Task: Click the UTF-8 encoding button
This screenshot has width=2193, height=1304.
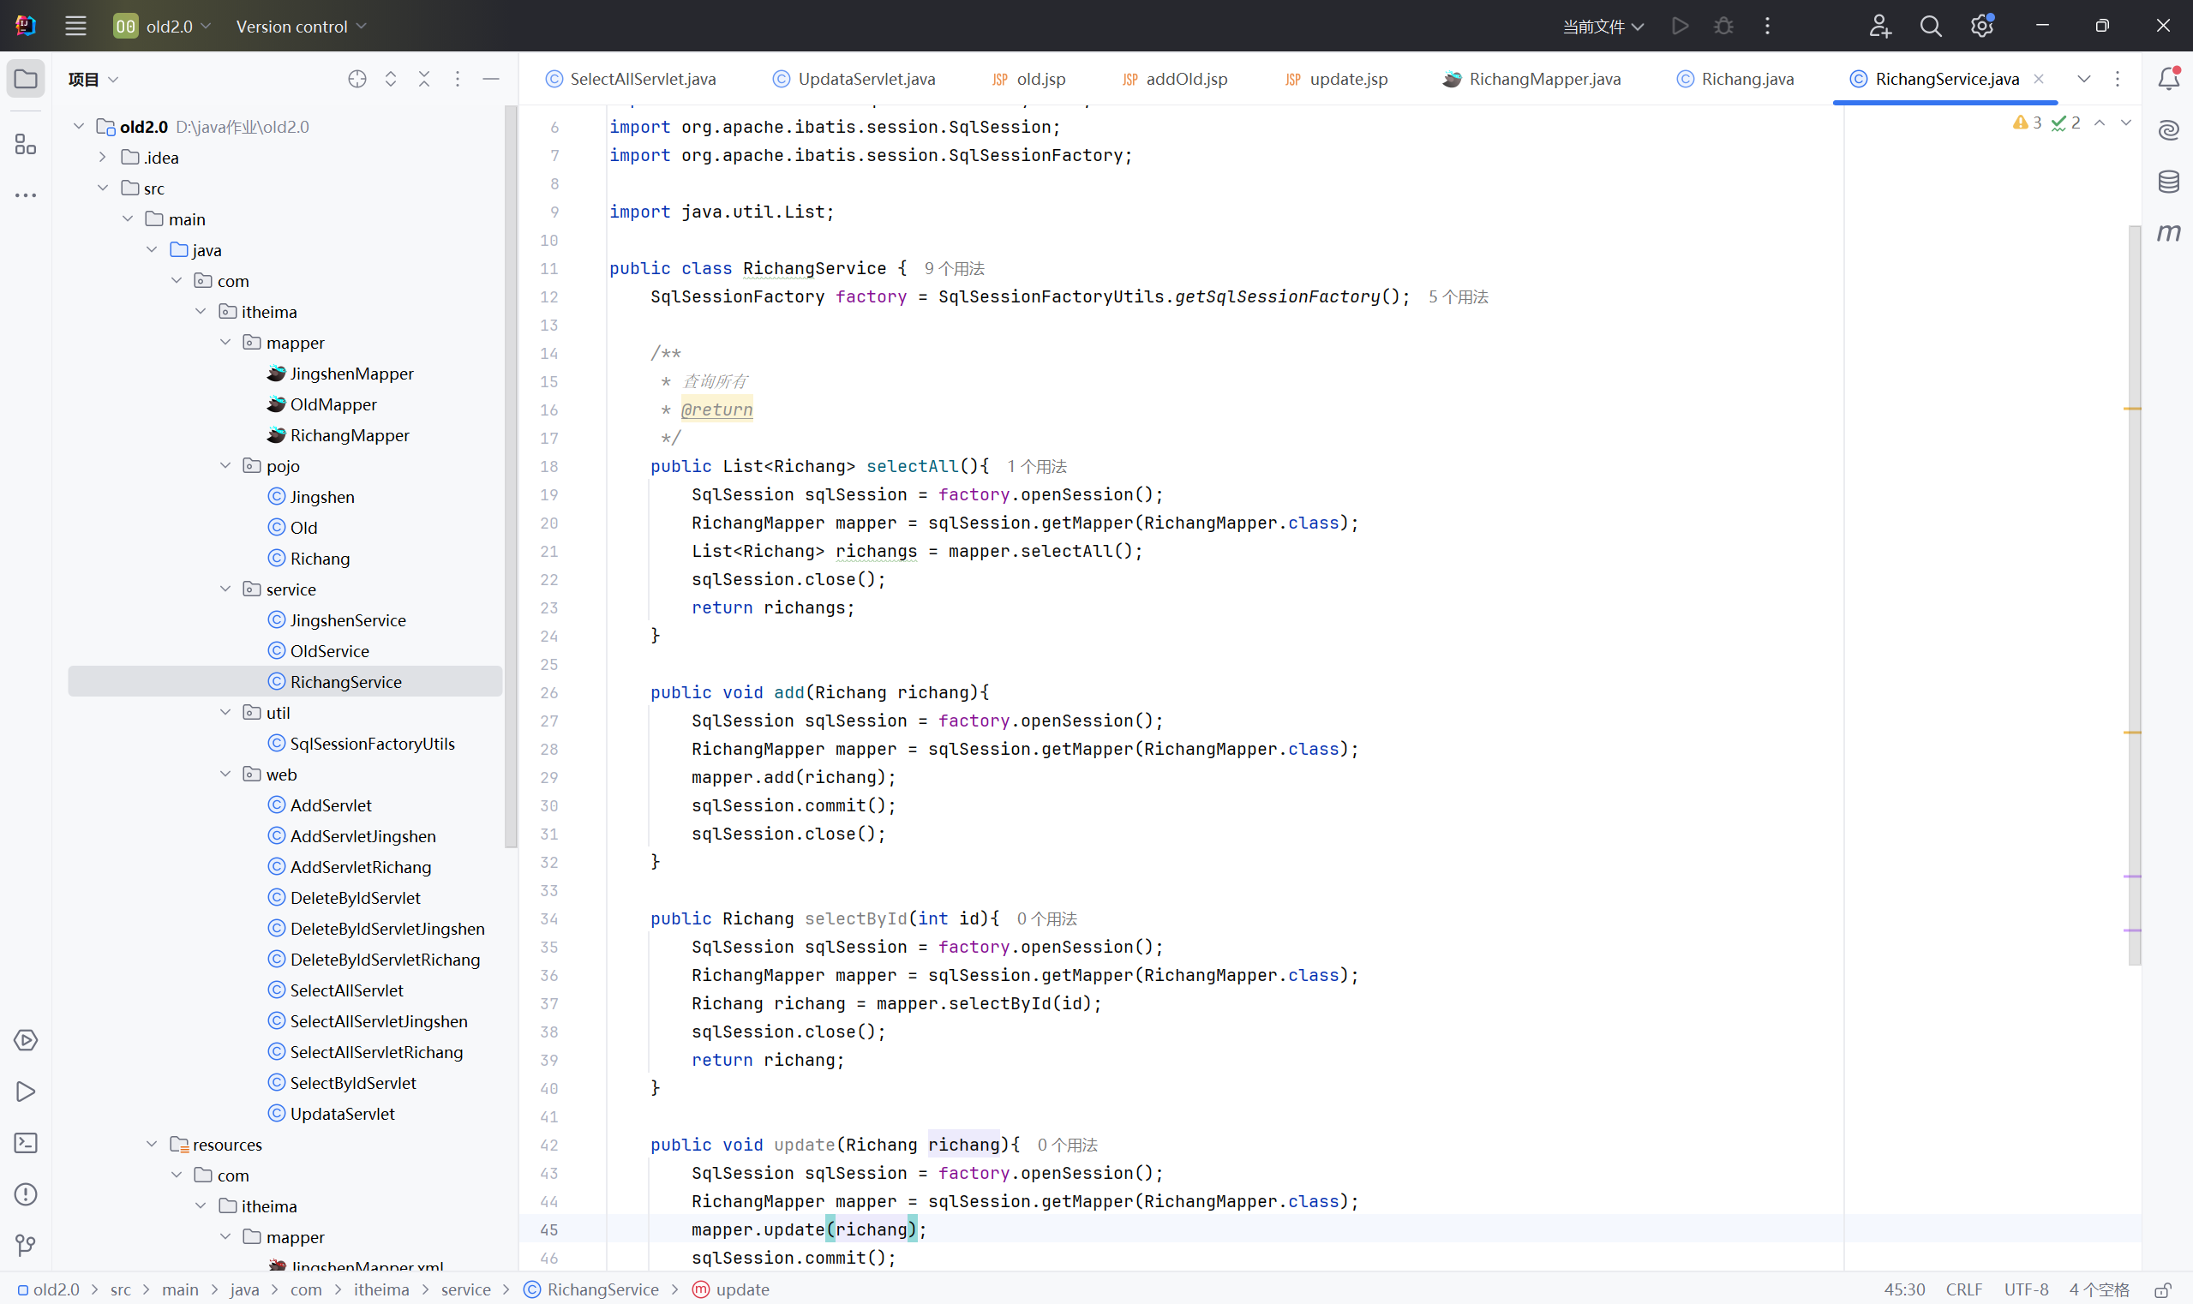Action: (x=2026, y=1289)
